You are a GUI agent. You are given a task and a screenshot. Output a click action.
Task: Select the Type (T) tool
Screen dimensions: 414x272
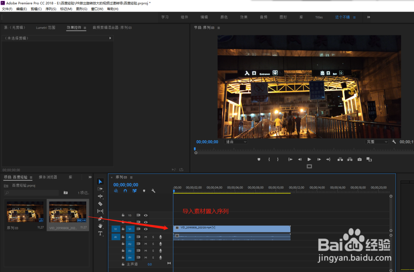click(x=100, y=233)
